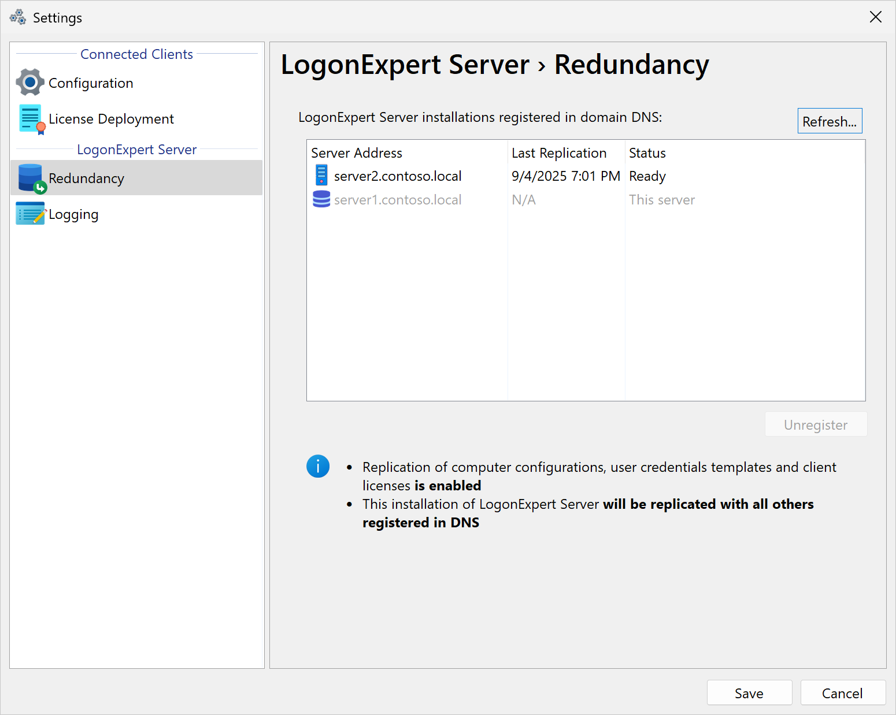
Task: Click the Status column header
Action: (647, 153)
